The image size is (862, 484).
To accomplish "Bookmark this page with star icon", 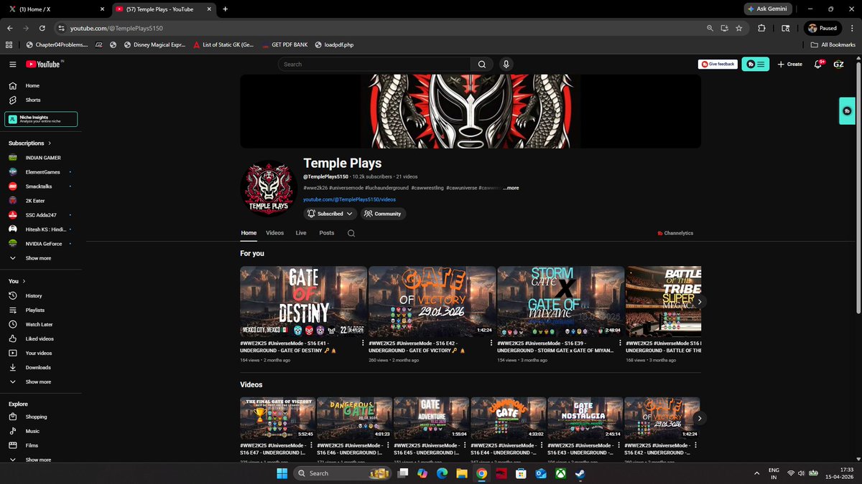I will (x=740, y=28).
